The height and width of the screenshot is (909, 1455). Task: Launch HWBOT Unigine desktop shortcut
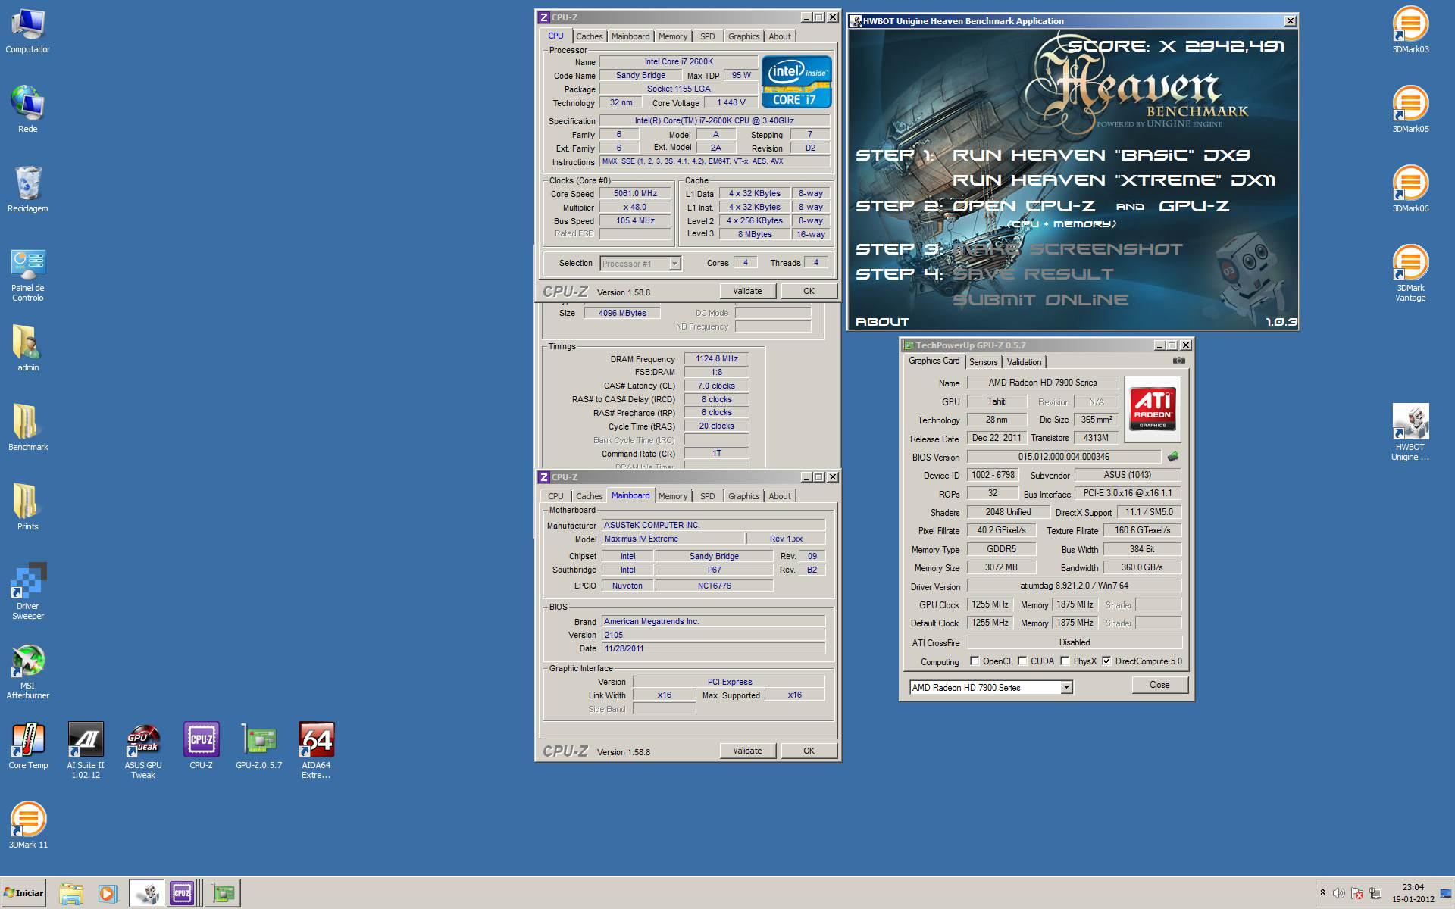[1410, 433]
